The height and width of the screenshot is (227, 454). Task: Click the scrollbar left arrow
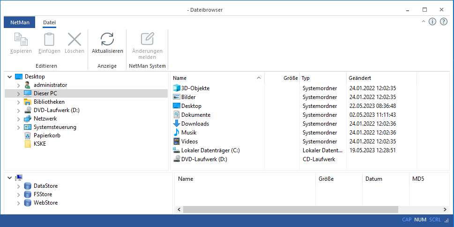tap(179, 209)
